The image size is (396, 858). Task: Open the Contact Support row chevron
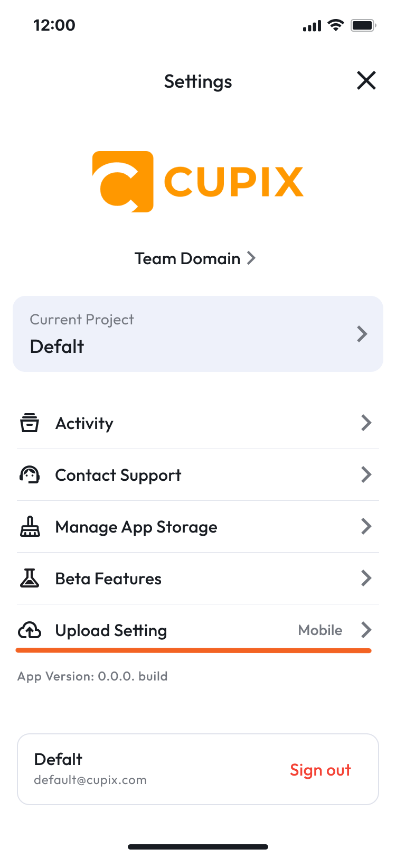pyautogui.click(x=366, y=474)
